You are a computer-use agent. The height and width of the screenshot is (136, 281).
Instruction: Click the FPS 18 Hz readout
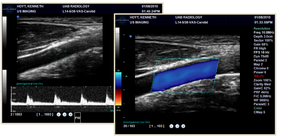click(x=261, y=53)
